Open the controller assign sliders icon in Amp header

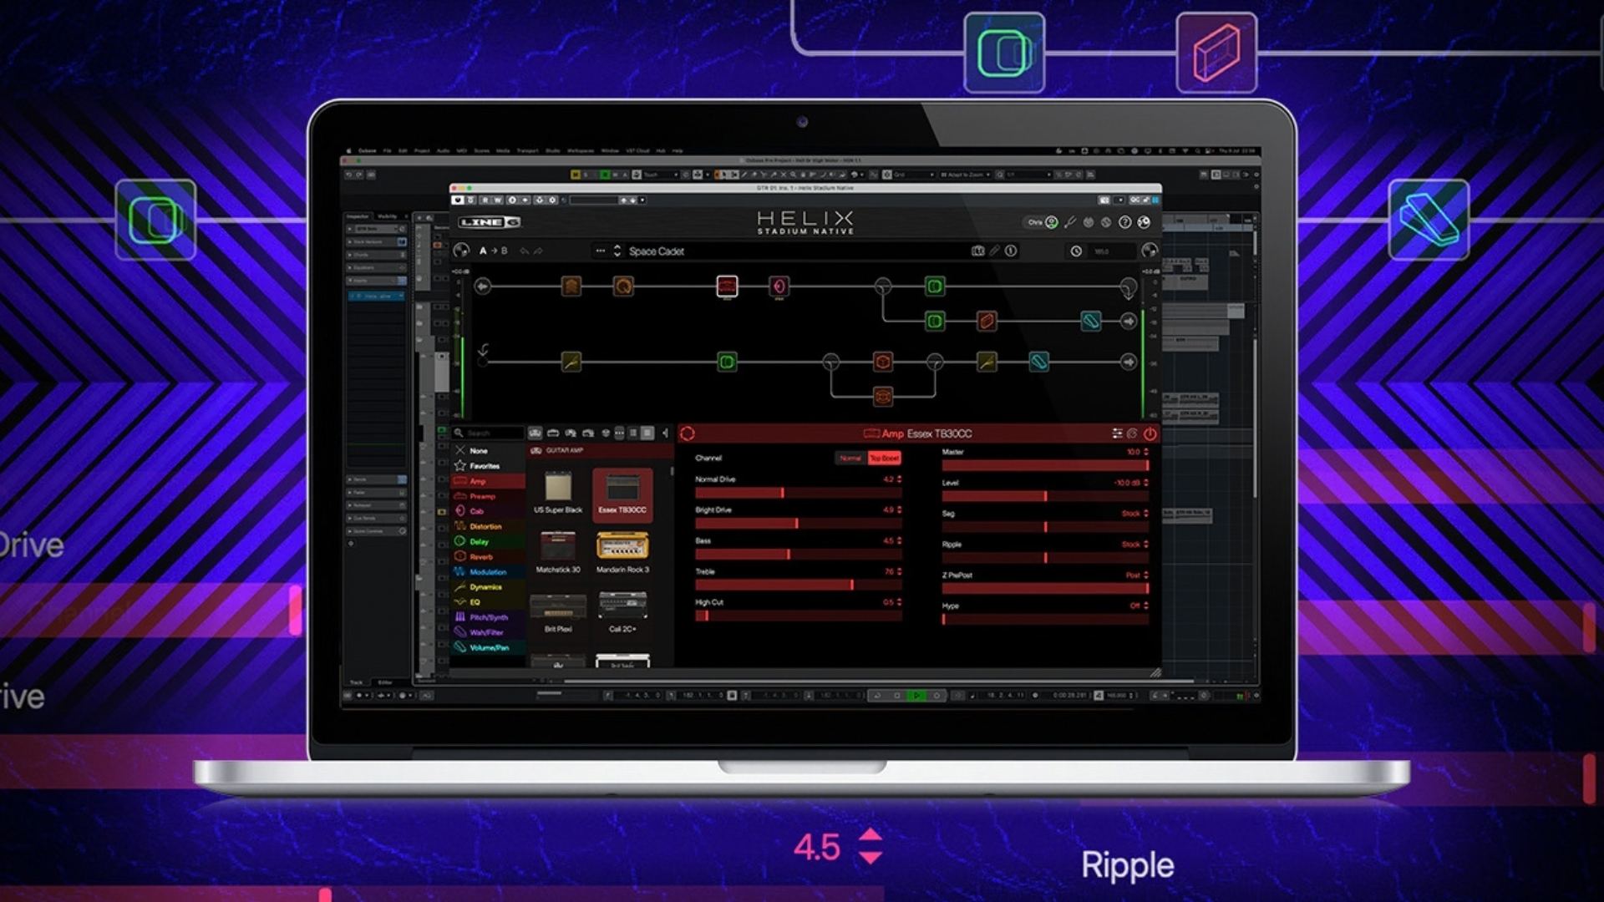[1117, 433]
